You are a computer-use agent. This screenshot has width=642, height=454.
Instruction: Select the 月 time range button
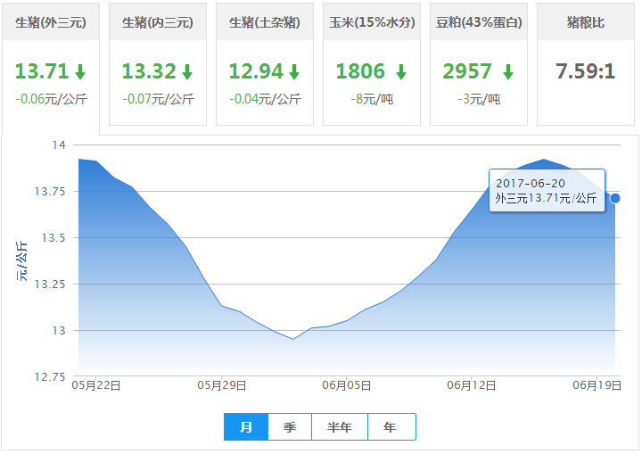pyautogui.click(x=246, y=427)
